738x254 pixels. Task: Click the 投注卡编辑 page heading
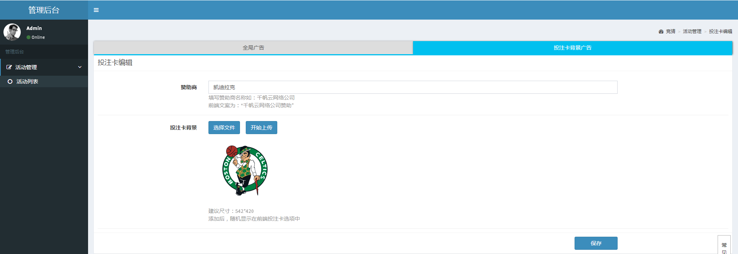click(x=115, y=63)
